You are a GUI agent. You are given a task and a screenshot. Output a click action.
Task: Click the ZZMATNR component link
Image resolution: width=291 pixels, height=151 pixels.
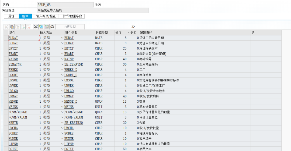click(x=15, y=64)
